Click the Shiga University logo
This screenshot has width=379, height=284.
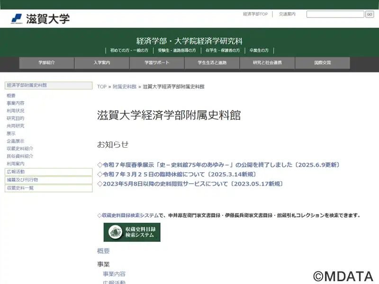click(x=40, y=19)
